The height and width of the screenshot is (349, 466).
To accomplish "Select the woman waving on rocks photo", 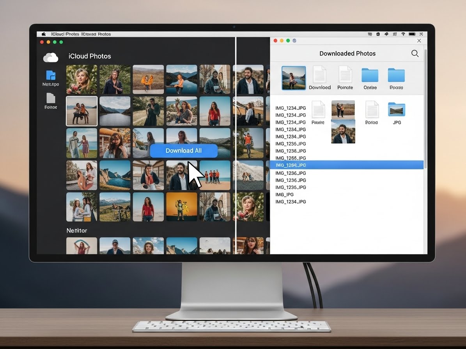I will point(182,111).
